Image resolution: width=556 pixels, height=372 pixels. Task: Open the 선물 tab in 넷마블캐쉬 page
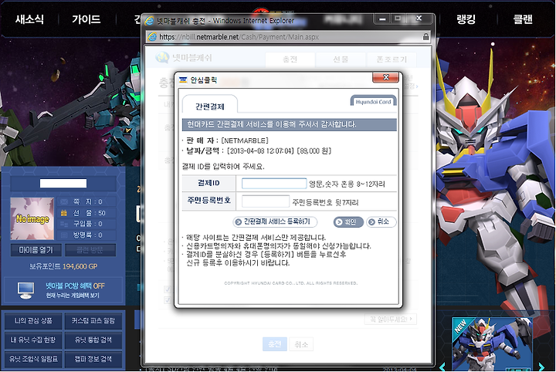(x=341, y=59)
